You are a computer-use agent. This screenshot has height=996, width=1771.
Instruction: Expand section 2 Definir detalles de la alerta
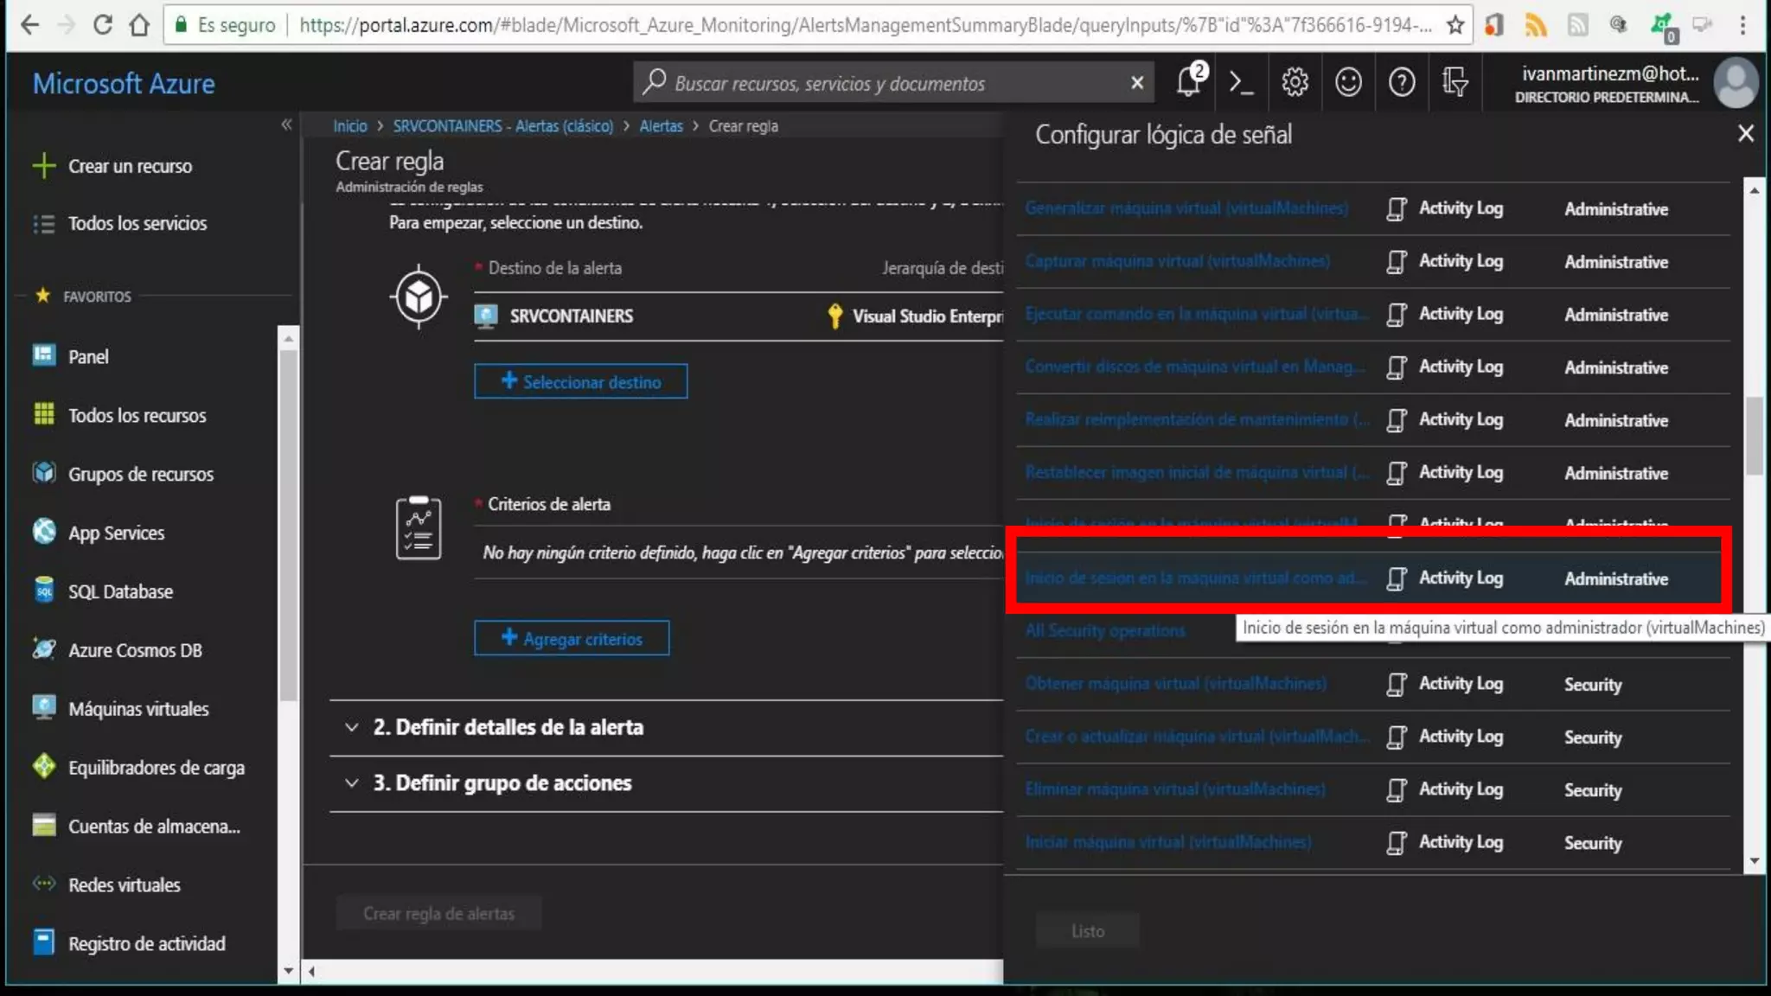508,727
